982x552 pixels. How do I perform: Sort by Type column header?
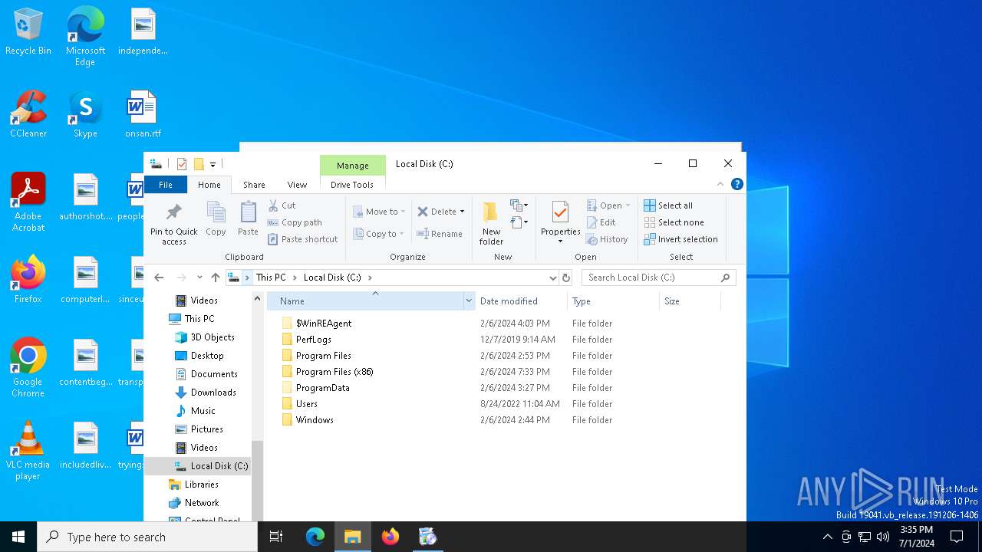(613, 301)
